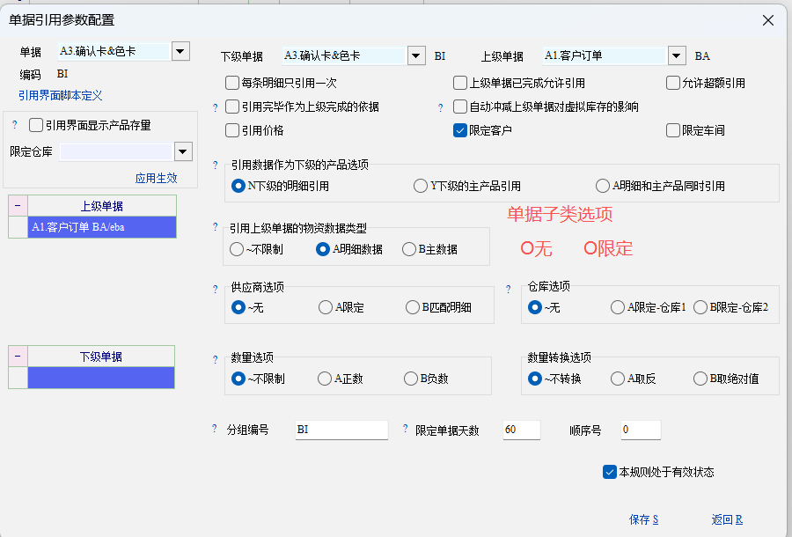792x537 pixels.
Task: Select the Y下级的主产品引用 radio option
Action: point(421,186)
